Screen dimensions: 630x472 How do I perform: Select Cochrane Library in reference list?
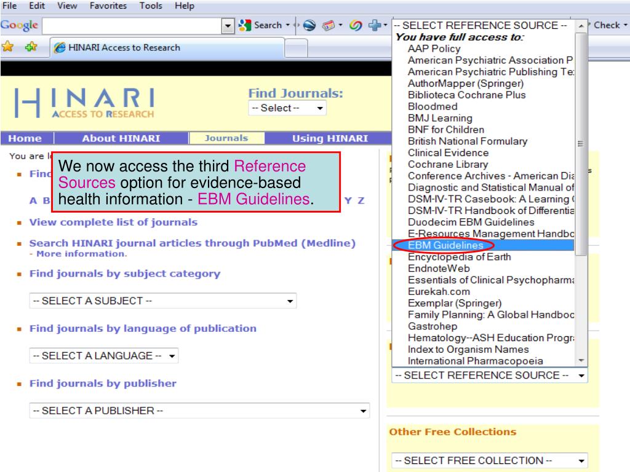(x=483, y=164)
